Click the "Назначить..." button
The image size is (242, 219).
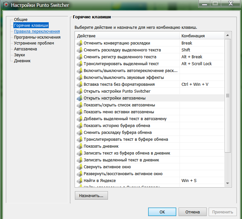point(91,195)
